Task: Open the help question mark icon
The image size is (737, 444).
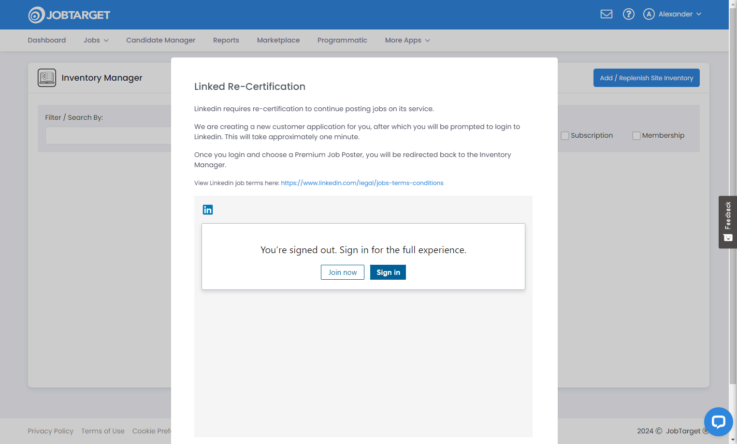Action: click(x=629, y=14)
